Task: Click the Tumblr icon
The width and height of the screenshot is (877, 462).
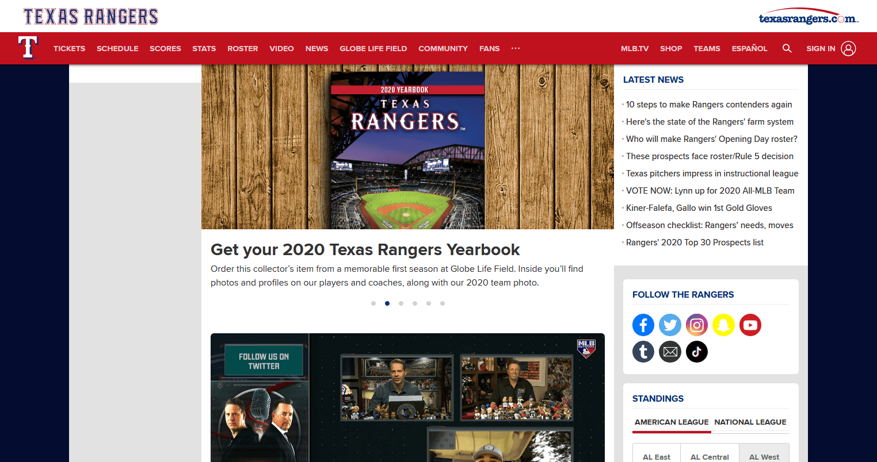Action: [643, 351]
